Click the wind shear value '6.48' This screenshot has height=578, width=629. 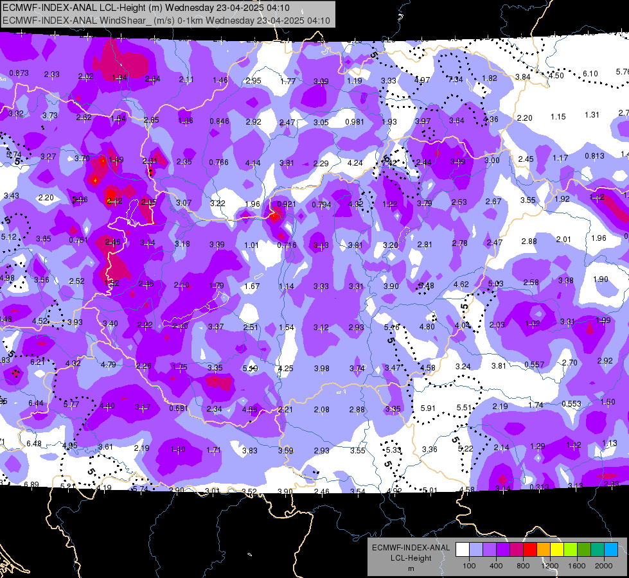[x=33, y=444]
